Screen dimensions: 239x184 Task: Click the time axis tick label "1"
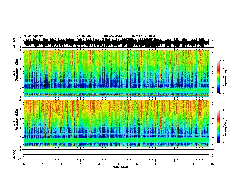click(43, 164)
